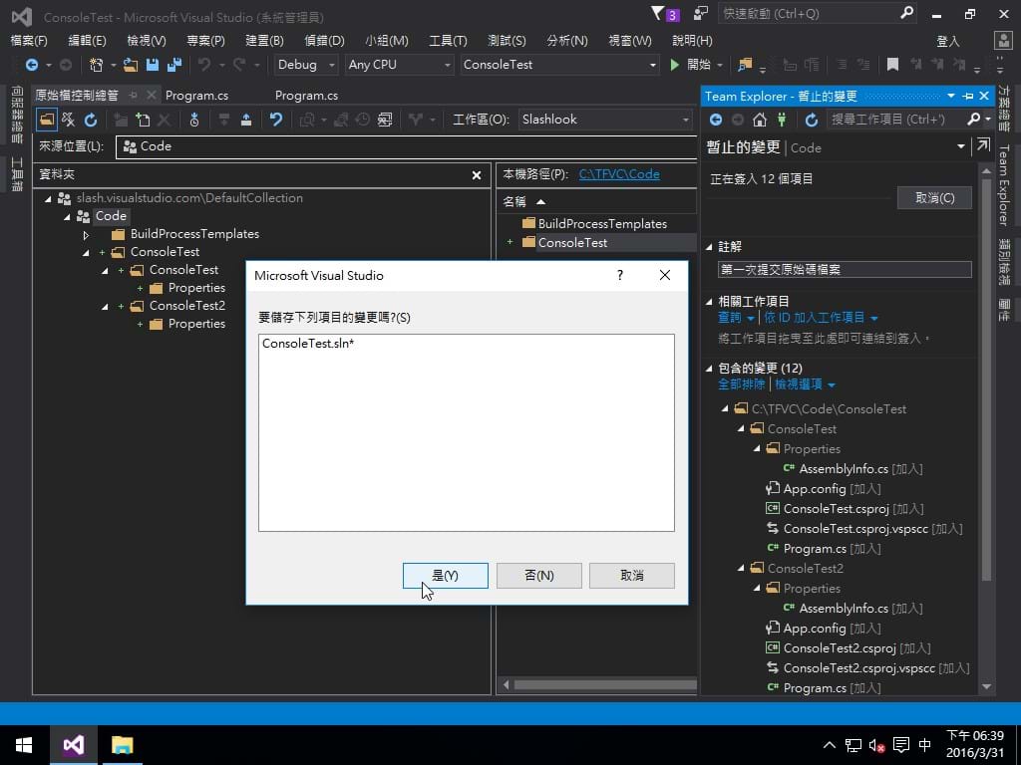Open the 建置(B) menu
This screenshot has width=1021, height=765.
pos(264,40)
